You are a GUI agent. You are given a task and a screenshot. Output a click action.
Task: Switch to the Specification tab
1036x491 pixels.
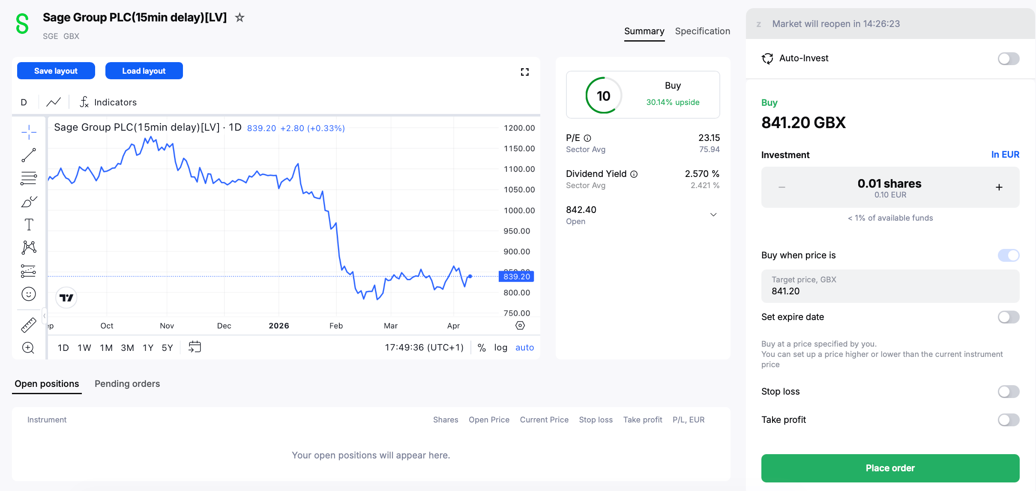(x=702, y=31)
